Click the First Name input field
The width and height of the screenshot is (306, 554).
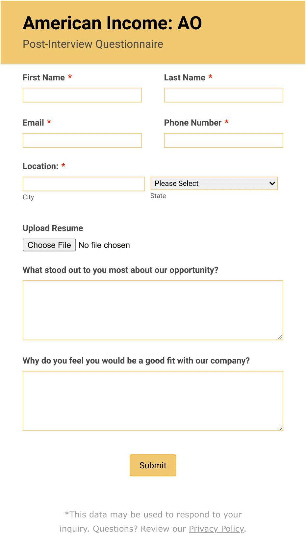coord(82,95)
